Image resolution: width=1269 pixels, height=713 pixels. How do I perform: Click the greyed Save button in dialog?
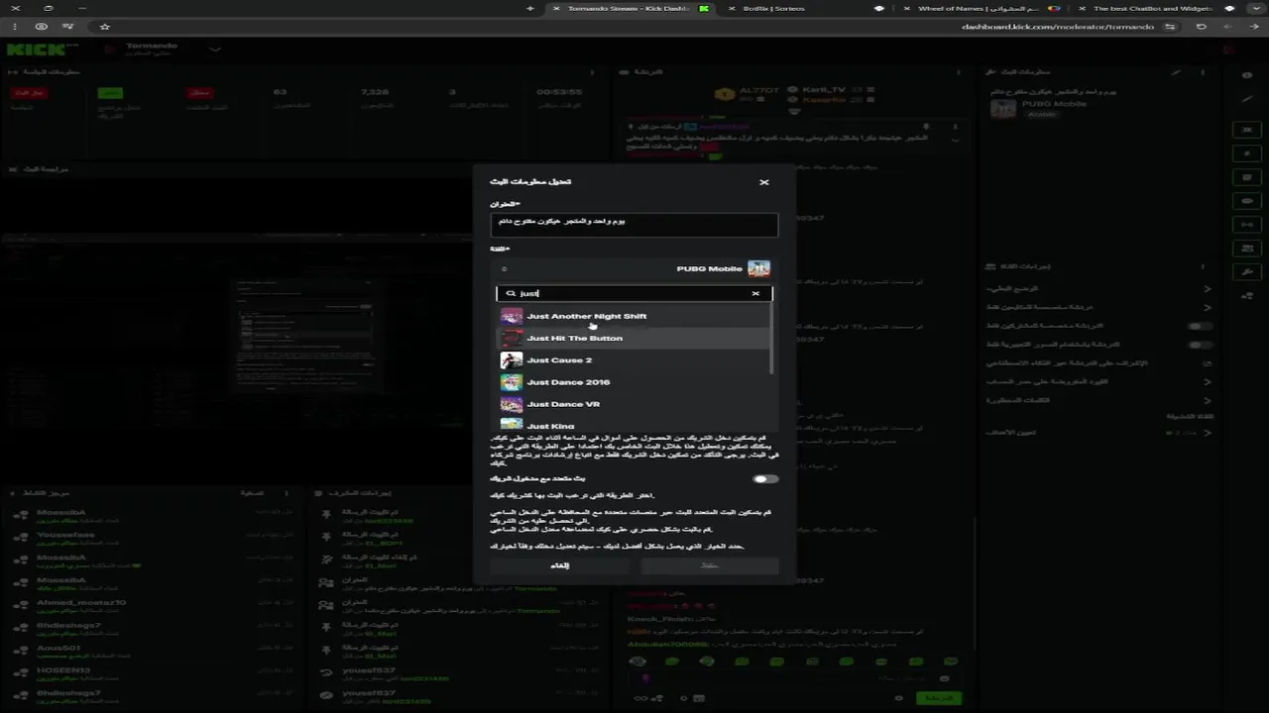709,565
